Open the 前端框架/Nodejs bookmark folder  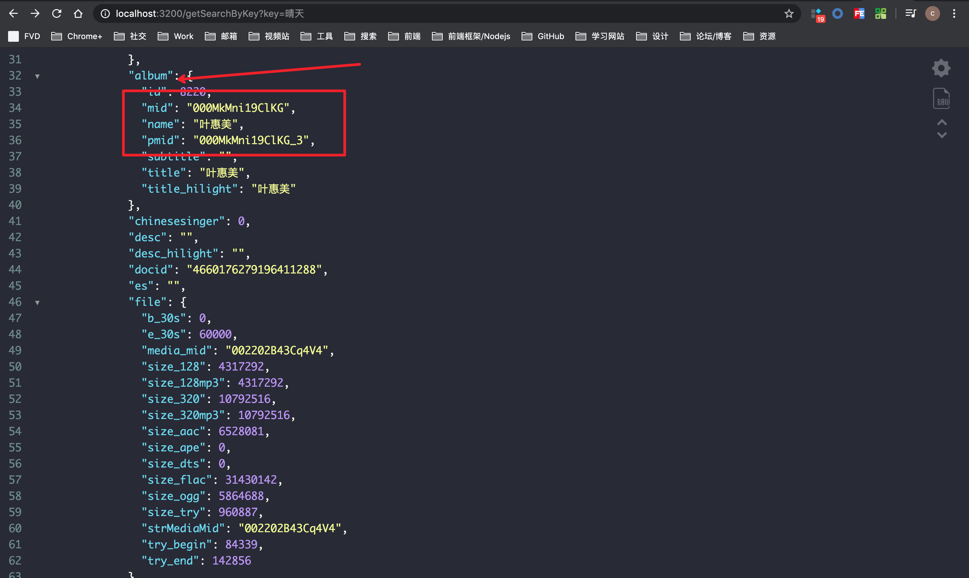(x=471, y=36)
